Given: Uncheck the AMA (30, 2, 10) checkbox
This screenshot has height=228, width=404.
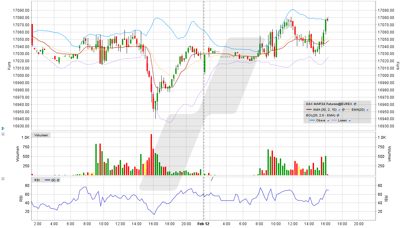Looking at the screenshot, I should click(x=339, y=110).
